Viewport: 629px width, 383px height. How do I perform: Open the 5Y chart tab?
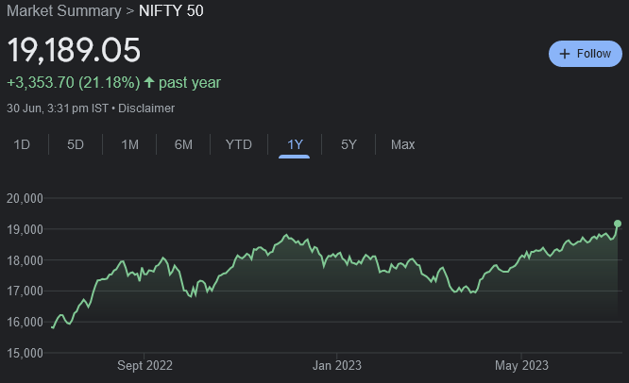(348, 144)
